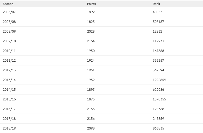Viewport: 203px width, 133px height.
Task: Click points value 2028
Action: (x=91, y=31)
